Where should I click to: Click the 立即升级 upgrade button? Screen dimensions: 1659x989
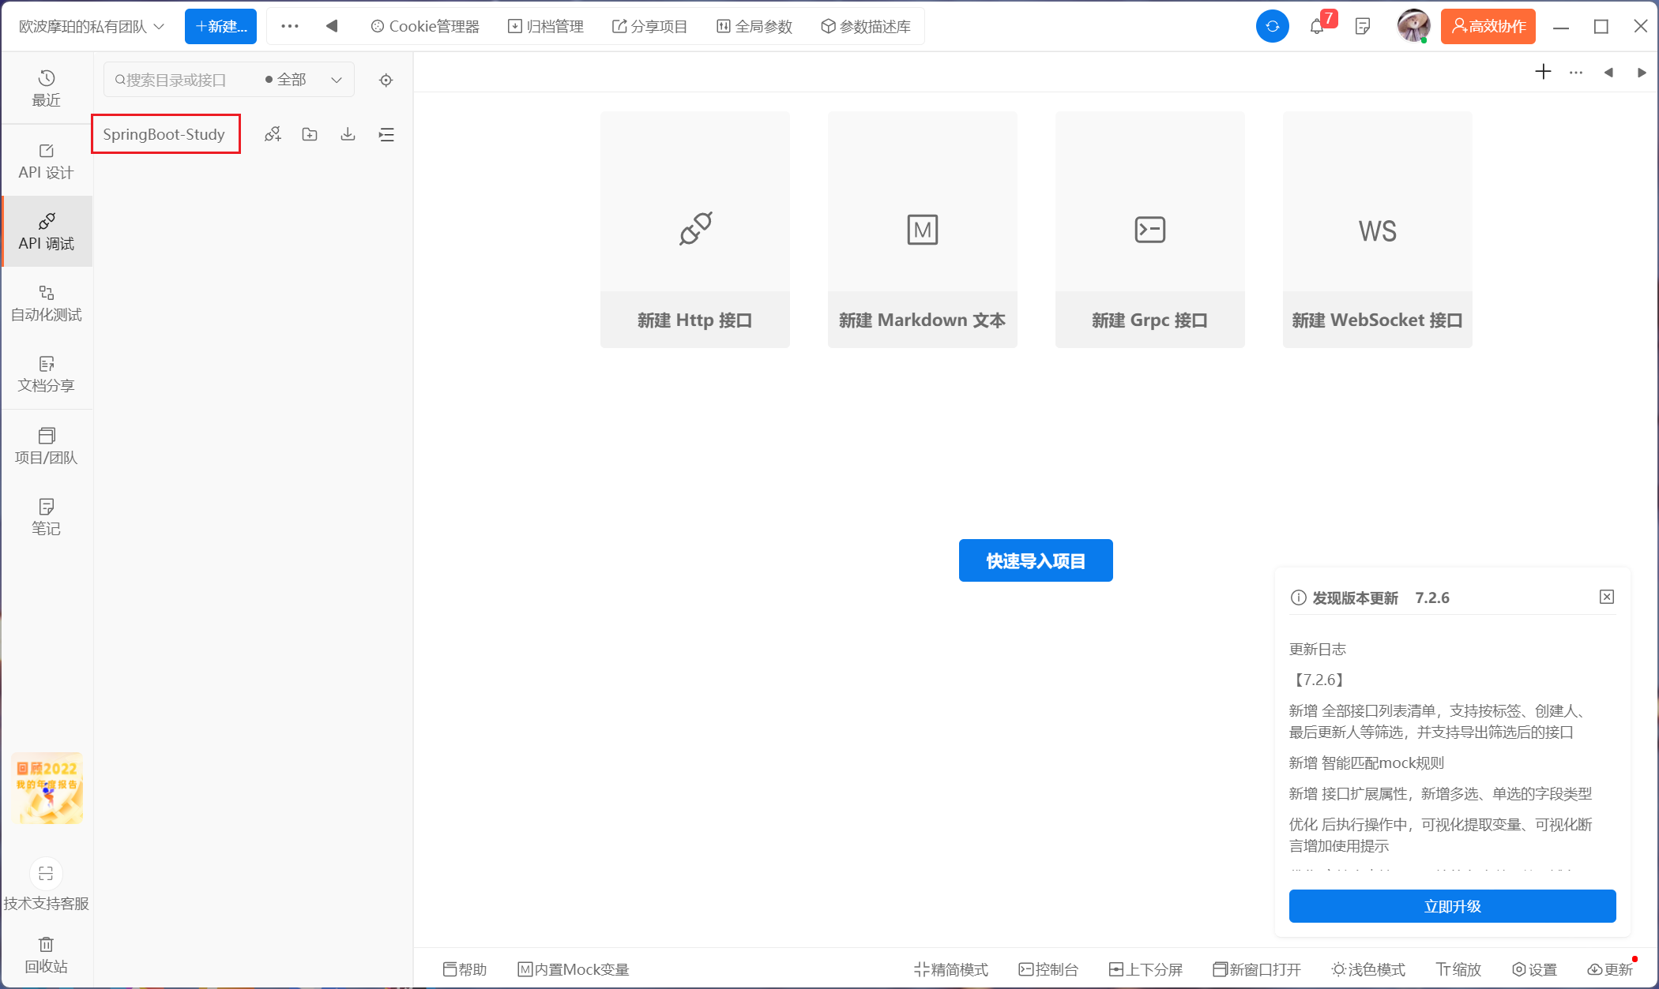point(1452,906)
